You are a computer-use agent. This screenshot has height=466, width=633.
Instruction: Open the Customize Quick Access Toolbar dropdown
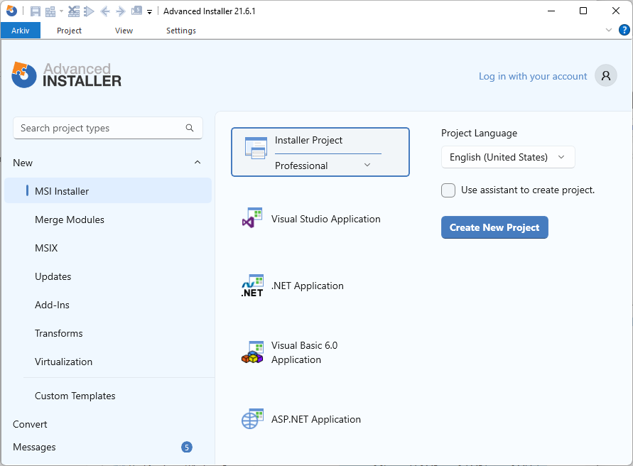pyautogui.click(x=149, y=12)
